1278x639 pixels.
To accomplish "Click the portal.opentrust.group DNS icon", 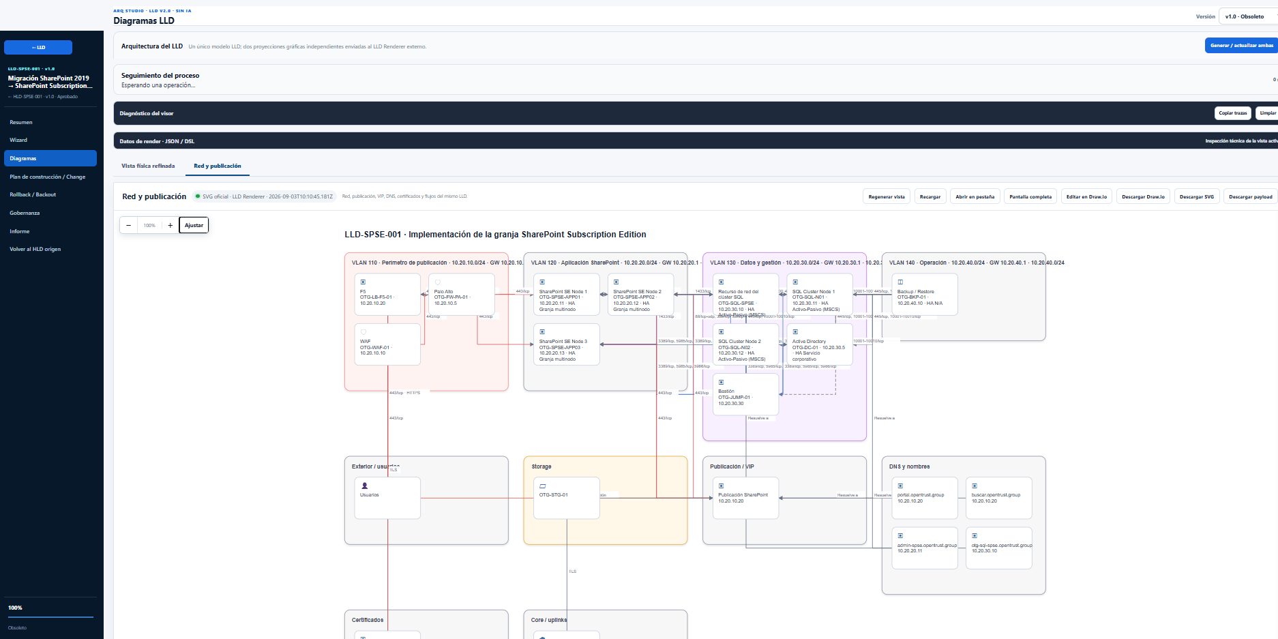I will coord(900,486).
